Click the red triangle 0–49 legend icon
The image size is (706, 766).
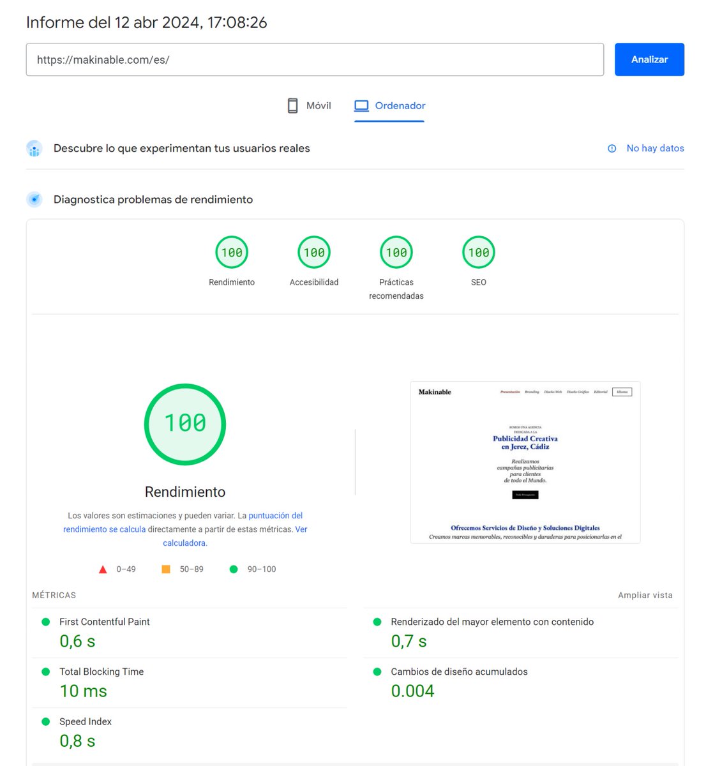[x=103, y=569]
